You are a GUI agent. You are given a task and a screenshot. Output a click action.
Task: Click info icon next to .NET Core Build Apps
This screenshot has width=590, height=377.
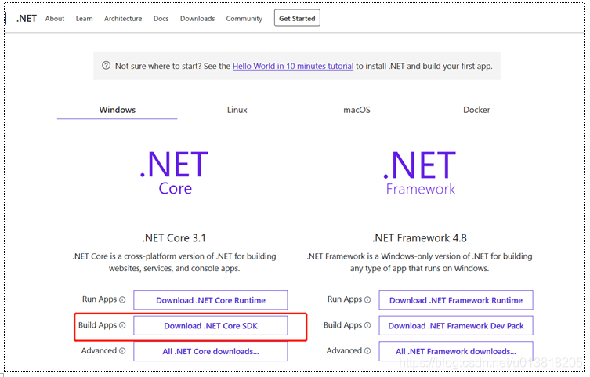point(122,325)
